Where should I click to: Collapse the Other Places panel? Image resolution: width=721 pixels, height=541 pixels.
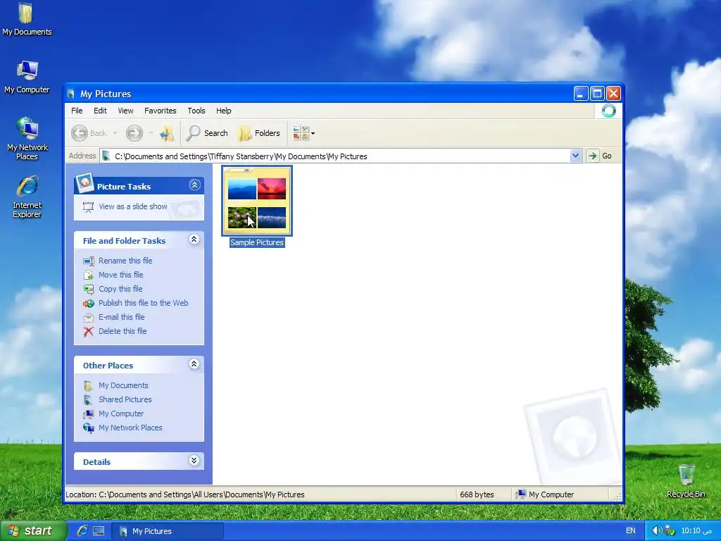pyautogui.click(x=194, y=364)
